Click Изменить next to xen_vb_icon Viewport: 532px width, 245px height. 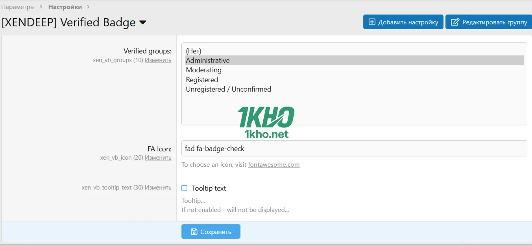point(158,157)
